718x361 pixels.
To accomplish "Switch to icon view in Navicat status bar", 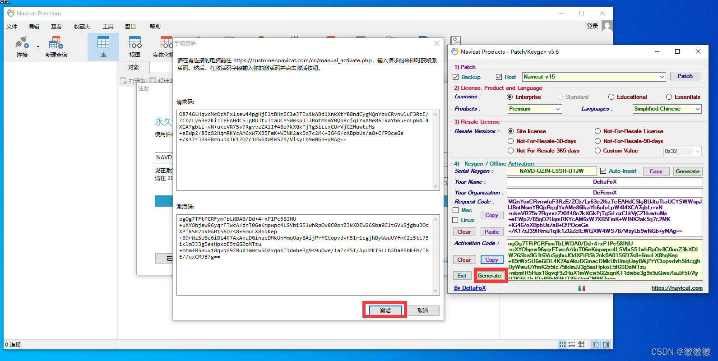I will (562, 344).
